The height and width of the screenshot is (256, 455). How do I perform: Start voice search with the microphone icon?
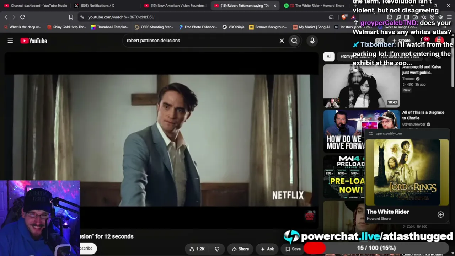[312, 41]
